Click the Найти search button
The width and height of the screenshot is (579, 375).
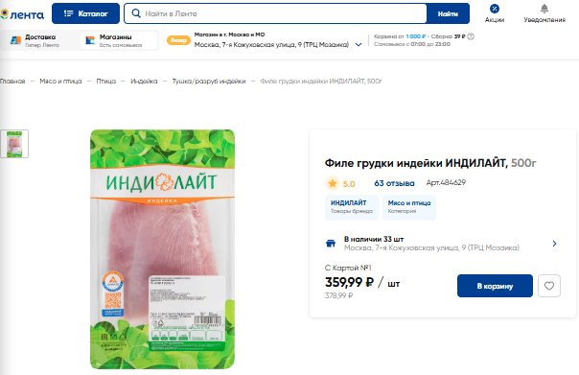pyautogui.click(x=448, y=13)
